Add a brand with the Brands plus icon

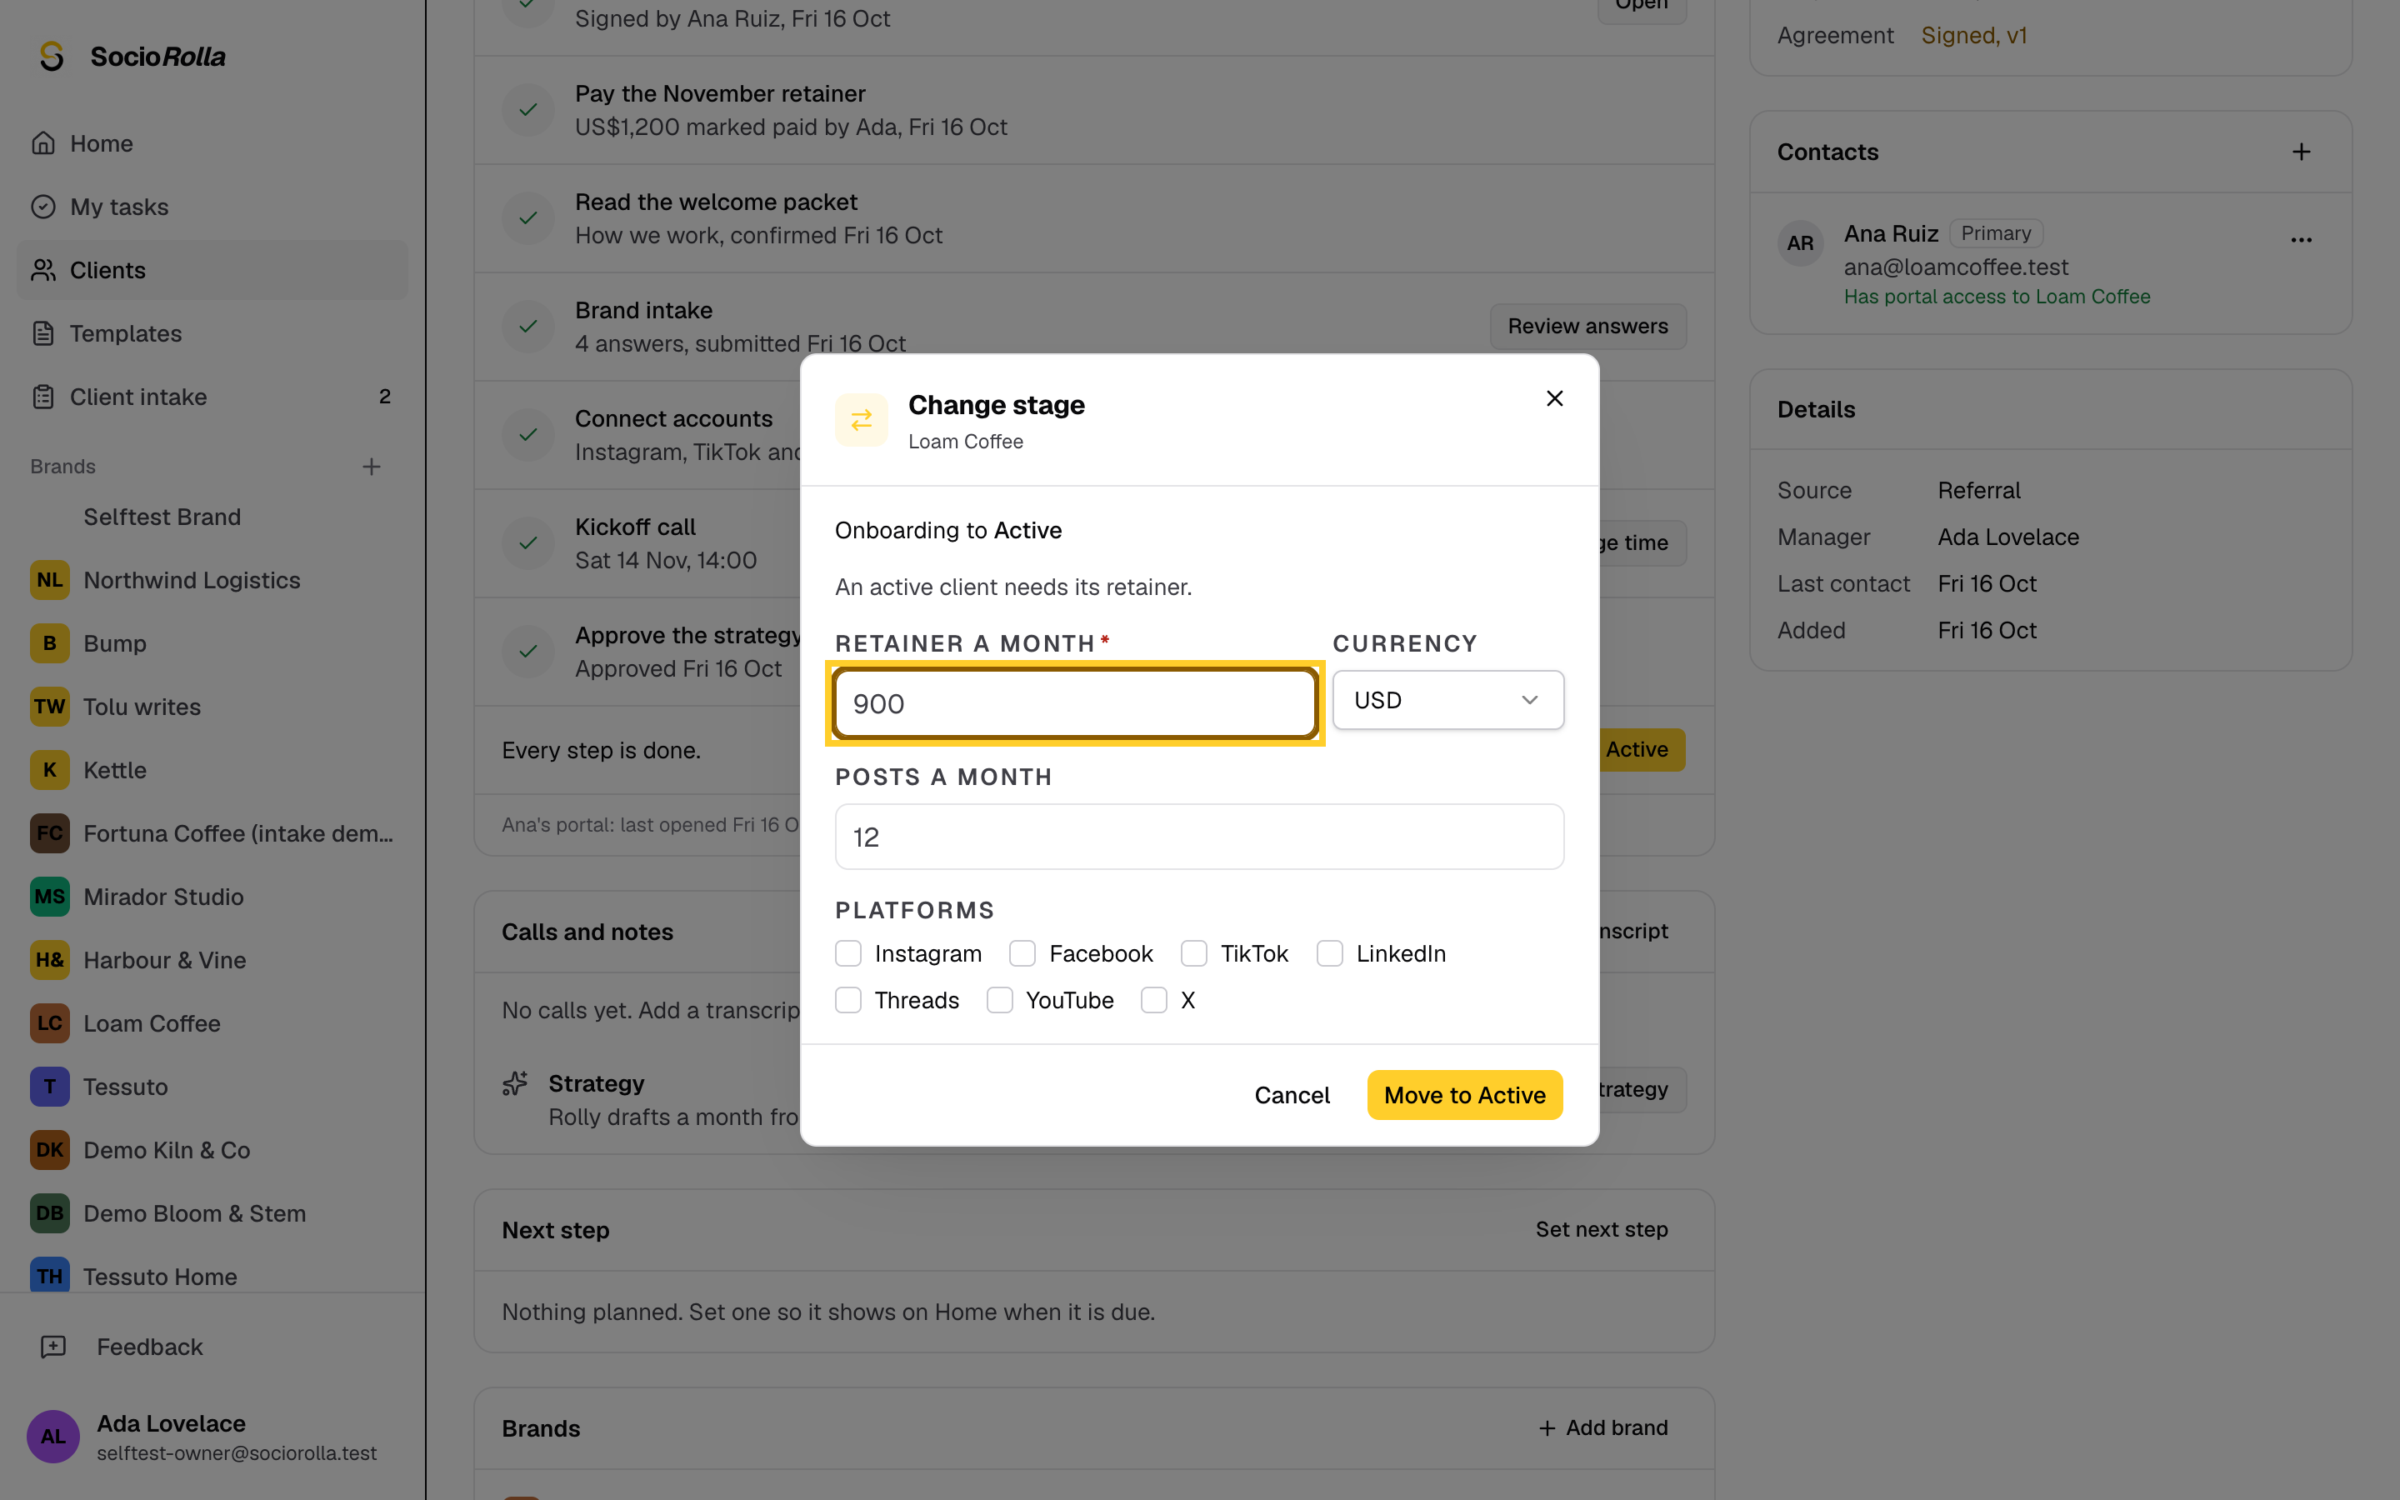[371, 467]
